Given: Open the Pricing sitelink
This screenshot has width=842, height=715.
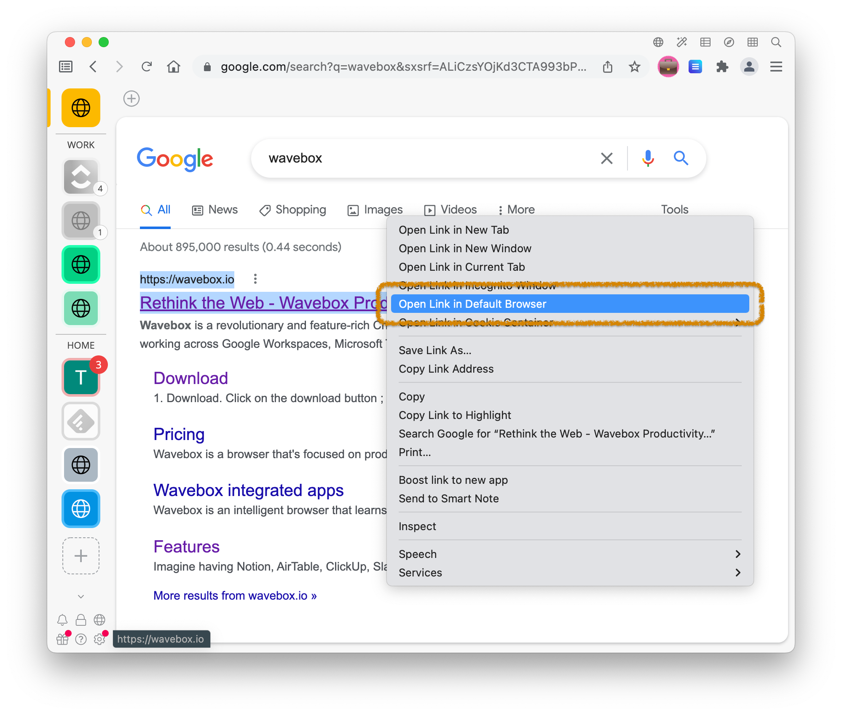Looking at the screenshot, I should click(x=179, y=435).
